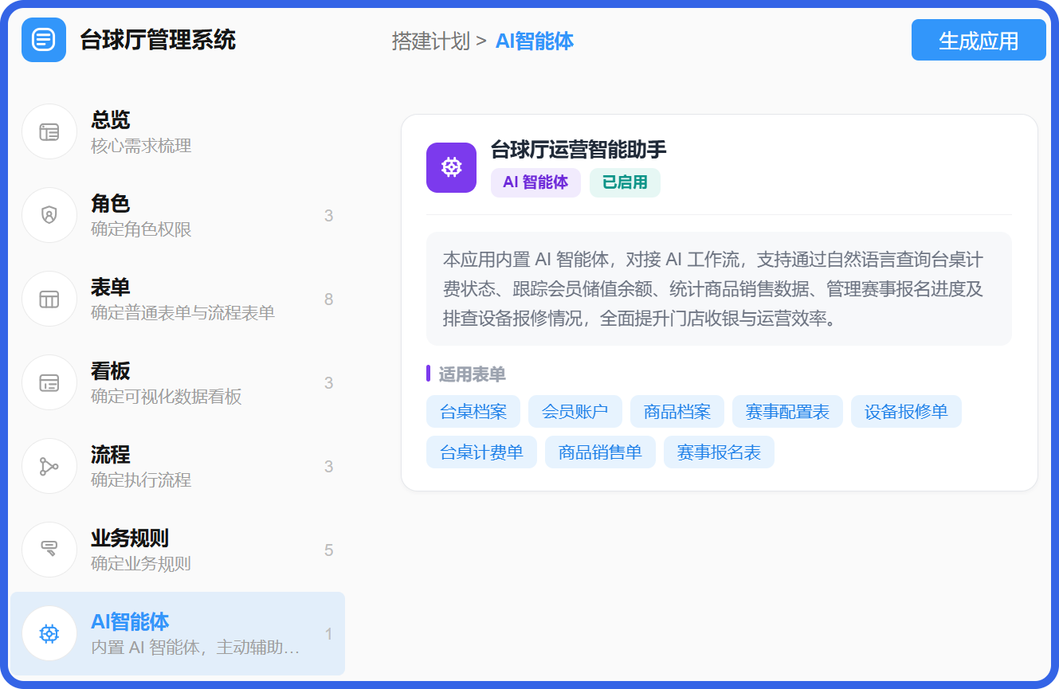This screenshot has height=689, width=1059.
Task: Open the 角色 menu item
Action: pyautogui.click(x=177, y=215)
